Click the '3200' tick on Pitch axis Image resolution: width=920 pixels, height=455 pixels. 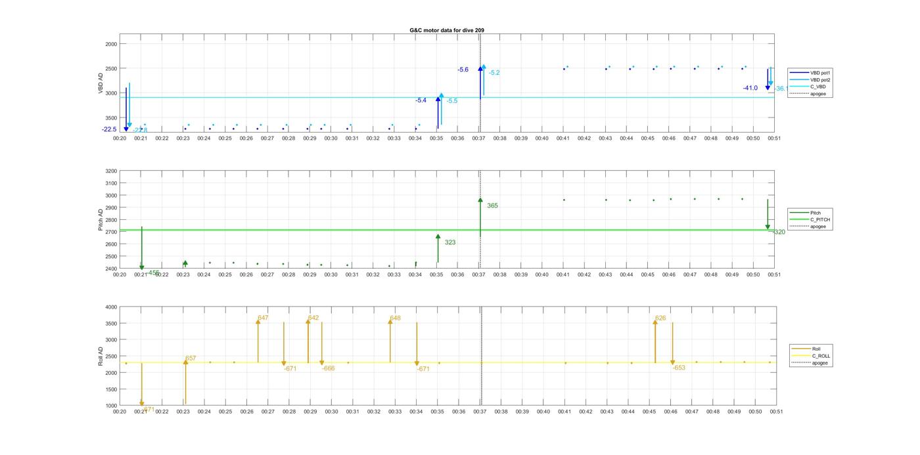point(110,171)
